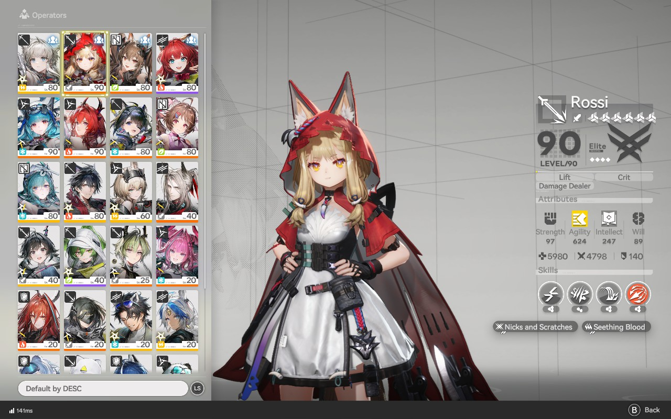The width and height of the screenshot is (671, 419).
Task: Click the Rossi name text
Action: [589, 102]
